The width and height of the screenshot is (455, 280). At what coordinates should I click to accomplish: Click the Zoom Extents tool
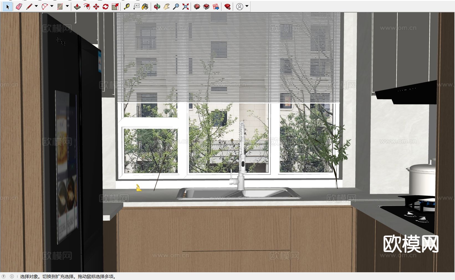pos(185,7)
